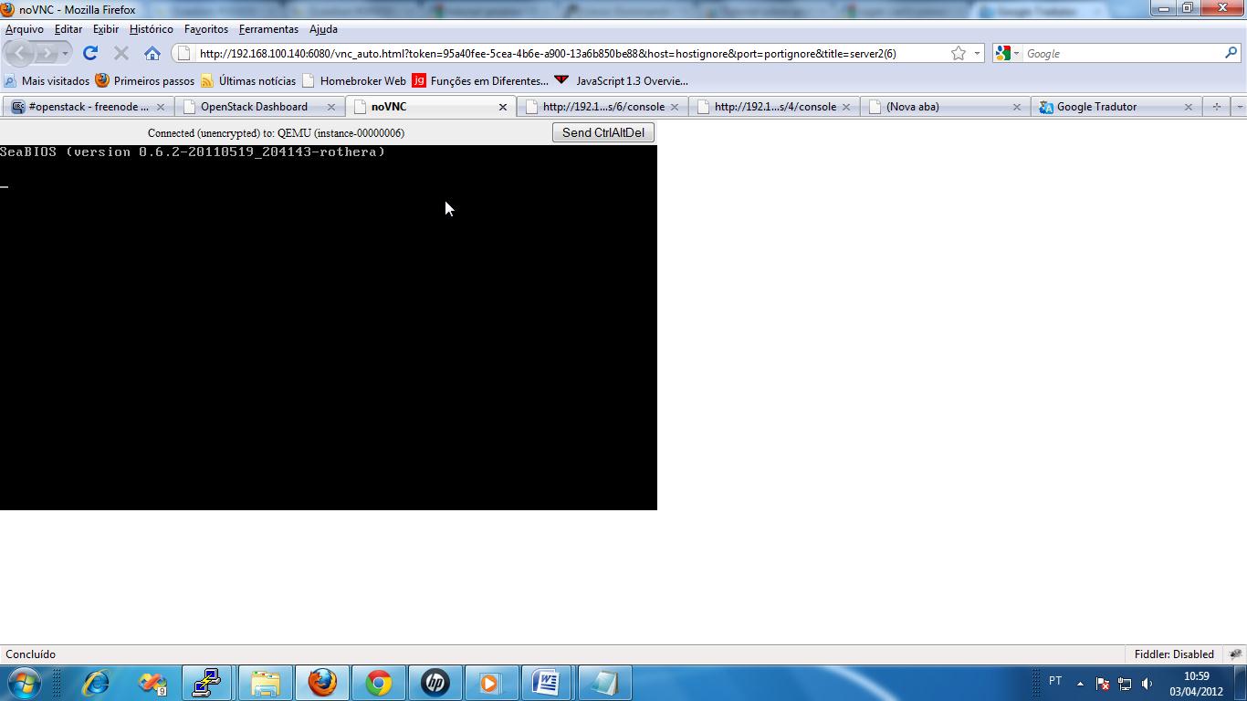Open Internet Explorer from the taskbar
The width and height of the screenshot is (1247, 701).
[96, 683]
